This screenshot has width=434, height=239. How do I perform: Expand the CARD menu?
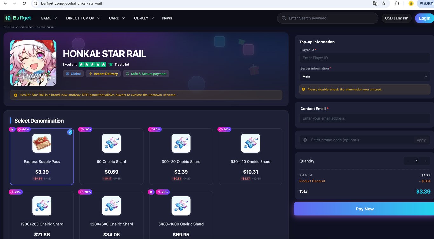(x=117, y=18)
